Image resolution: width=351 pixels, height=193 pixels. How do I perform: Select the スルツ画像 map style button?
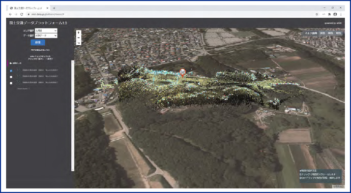[310, 33]
